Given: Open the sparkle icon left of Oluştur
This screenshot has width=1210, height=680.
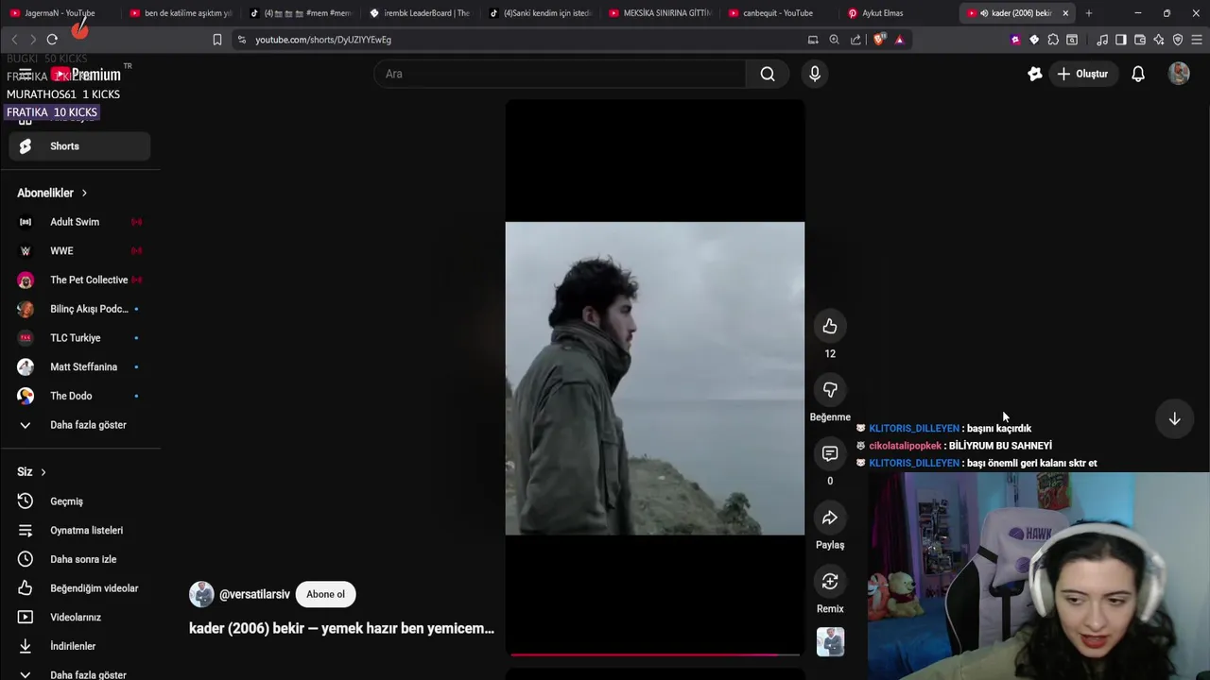Looking at the screenshot, I should pyautogui.click(x=1035, y=74).
